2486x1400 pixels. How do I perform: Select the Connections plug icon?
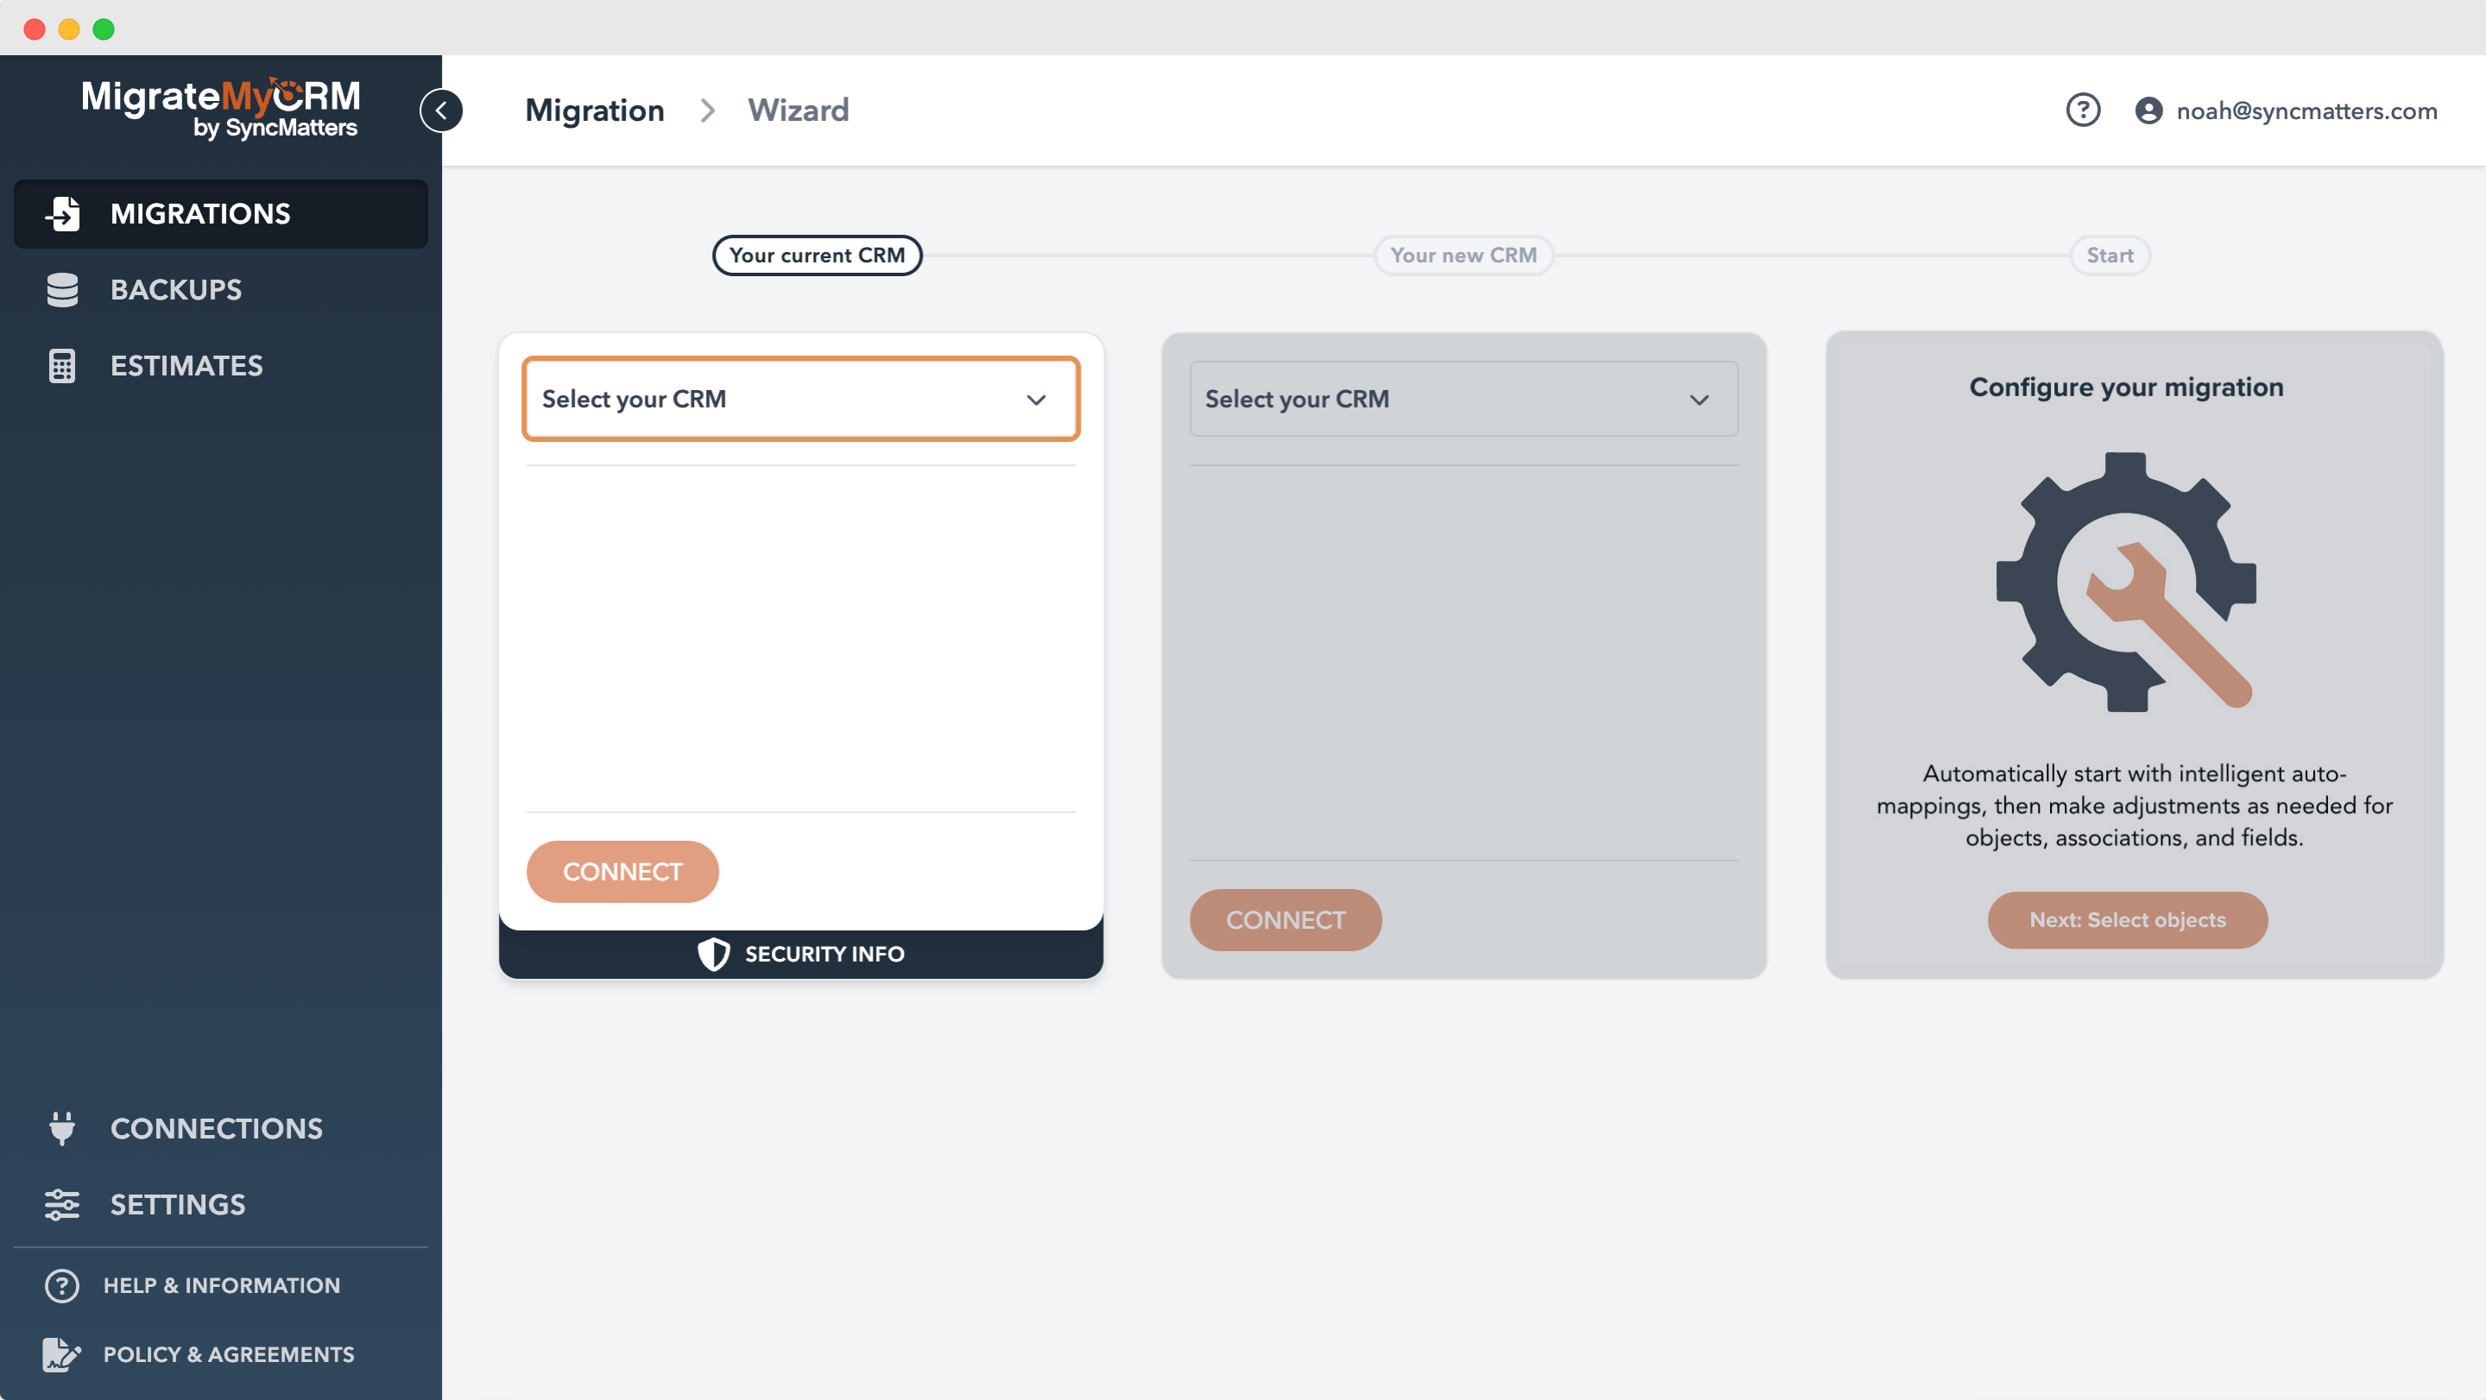(x=62, y=1128)
